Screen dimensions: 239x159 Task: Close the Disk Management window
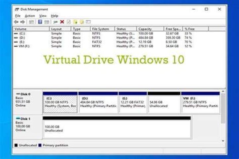(219, 9)
